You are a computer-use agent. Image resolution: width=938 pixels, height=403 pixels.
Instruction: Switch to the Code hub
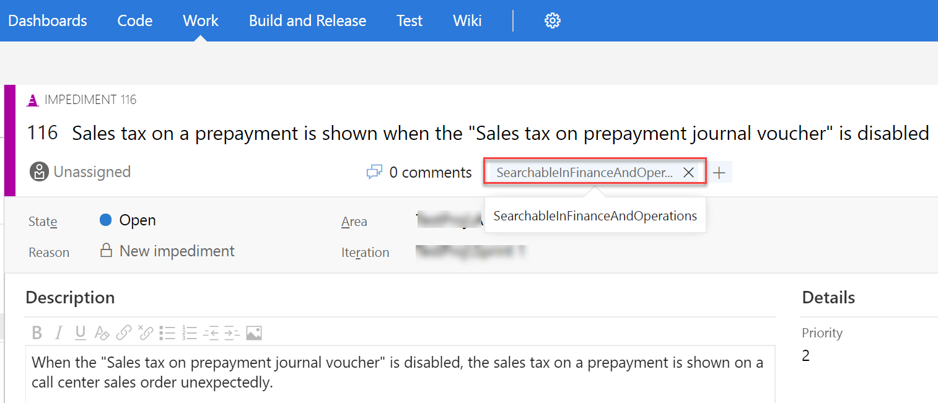tap(134, 20)
